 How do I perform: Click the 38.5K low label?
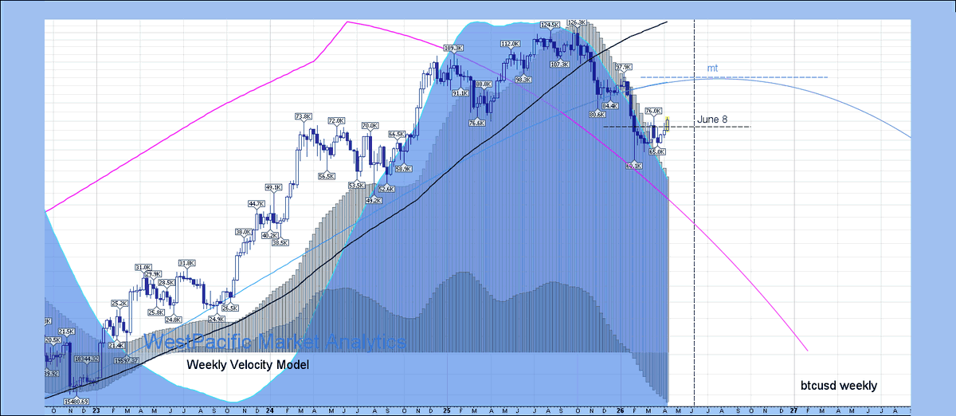[280, 242]
